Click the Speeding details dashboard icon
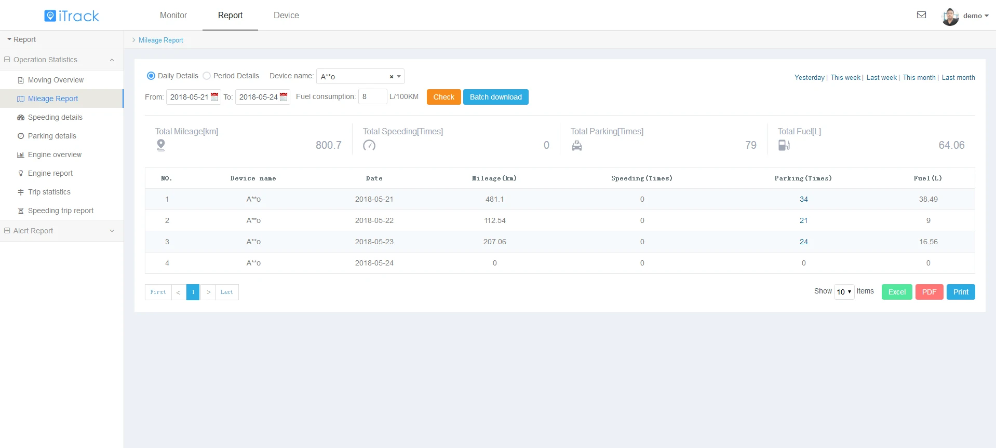 pyautogui.click(x=21, y=118)
